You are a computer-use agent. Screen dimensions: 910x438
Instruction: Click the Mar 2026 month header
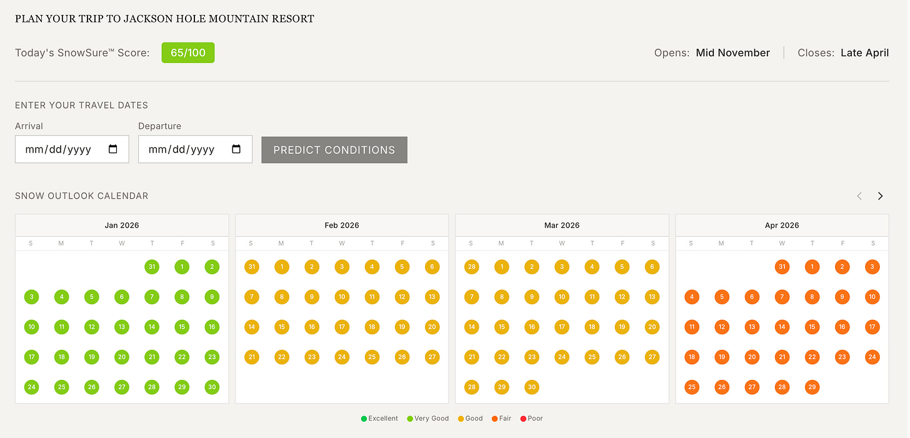click(x=562, y=226)
